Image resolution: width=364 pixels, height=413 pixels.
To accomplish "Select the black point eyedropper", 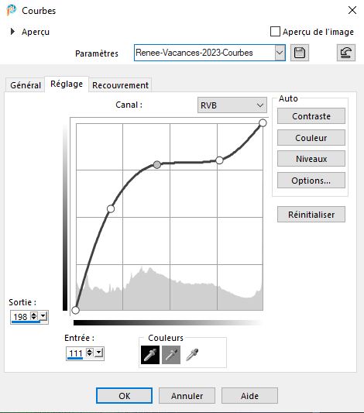I will click(150, 355).
